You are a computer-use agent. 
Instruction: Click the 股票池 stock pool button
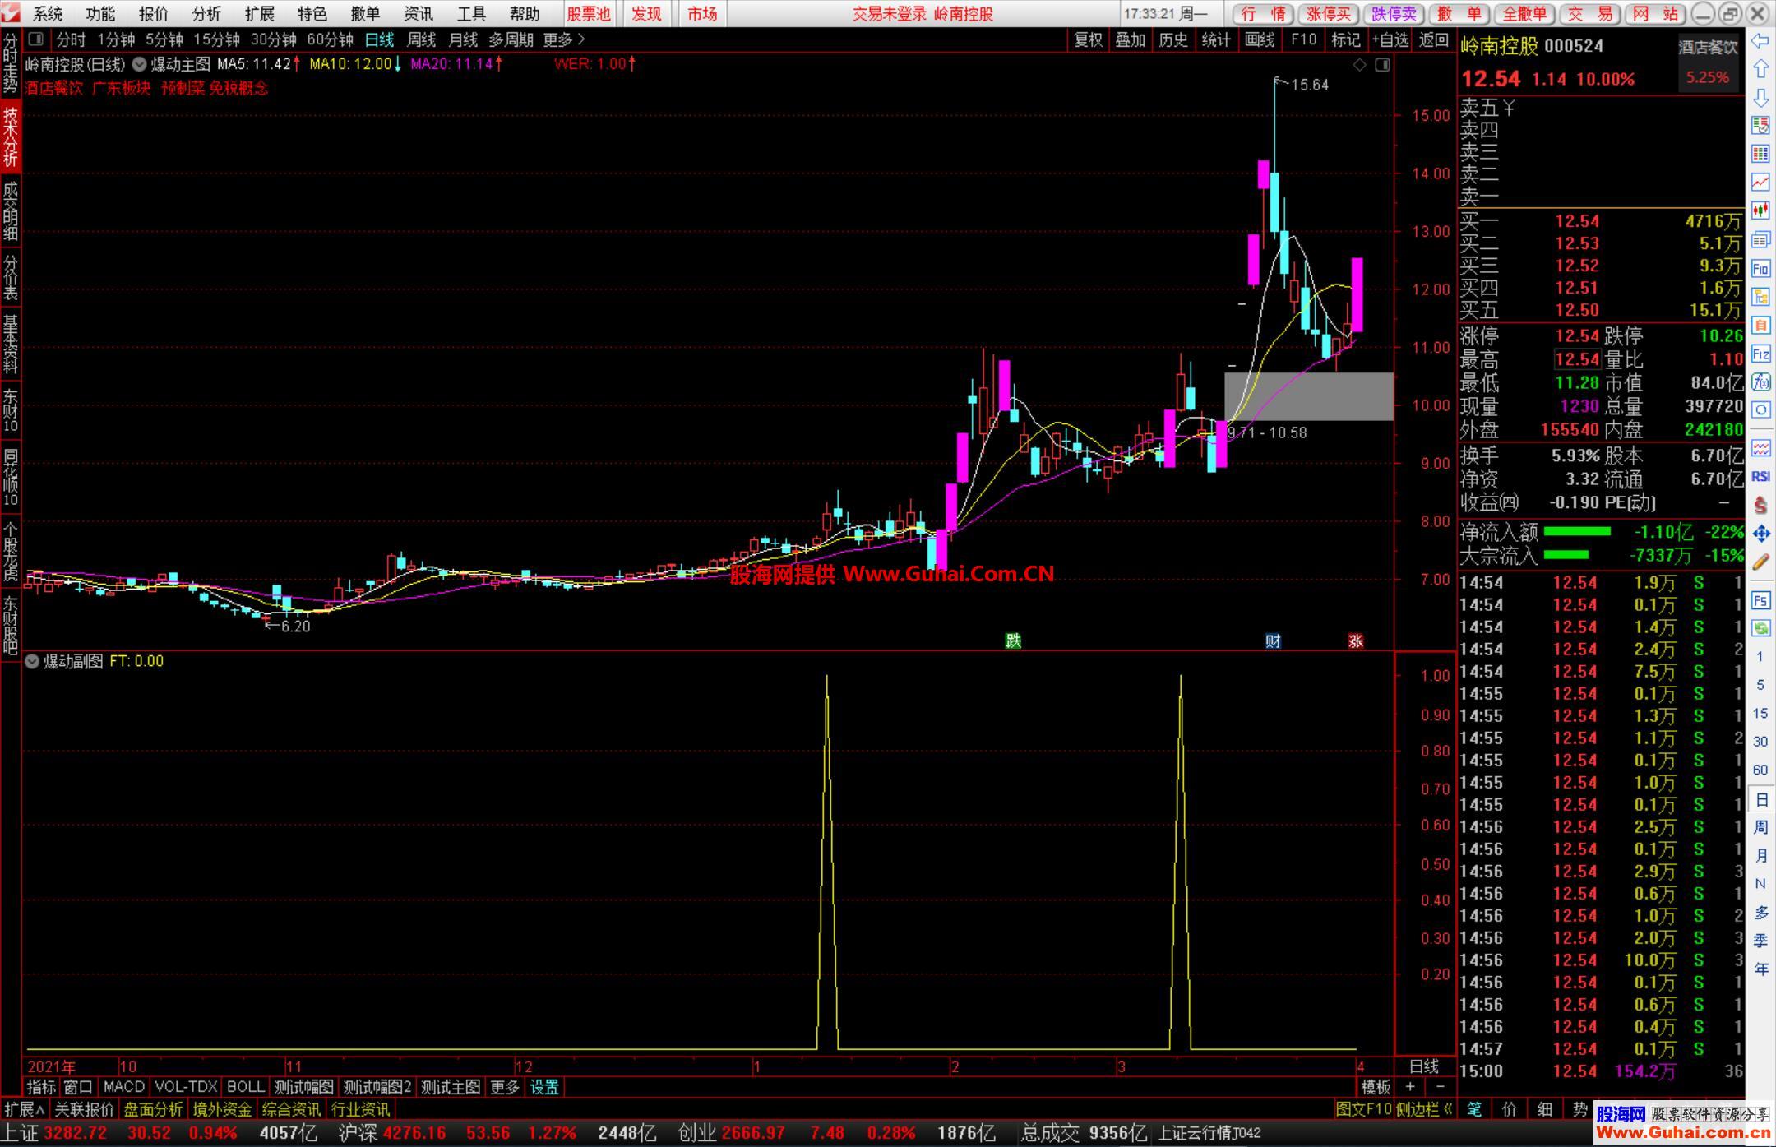(x=589, y=14)
